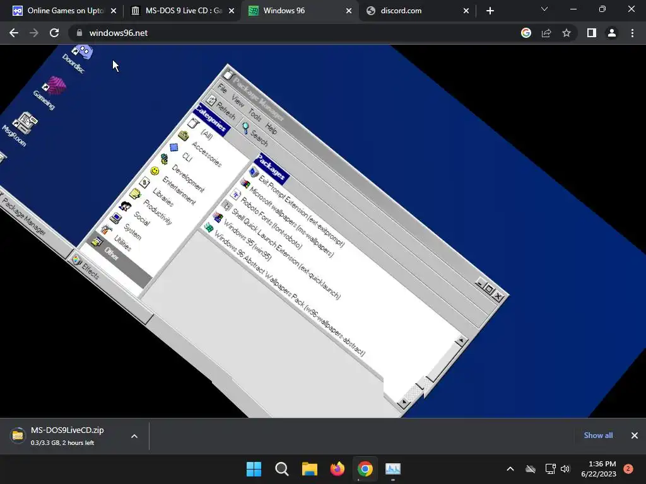646x484 pixels.
Task: Open a new Chrome tab
Action: click(x=490, y=11)
